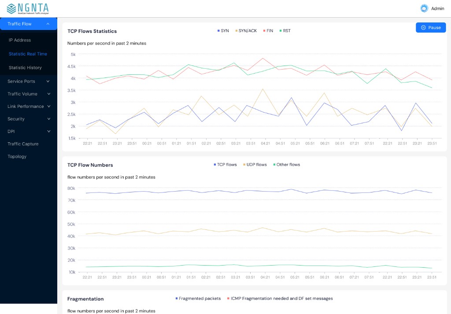Pause the real-time statistics
This screenshot has width=451, height=314.
click(431, 28)
